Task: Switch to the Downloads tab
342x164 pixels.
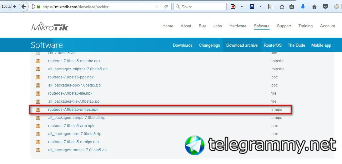Action: [183, 45]
